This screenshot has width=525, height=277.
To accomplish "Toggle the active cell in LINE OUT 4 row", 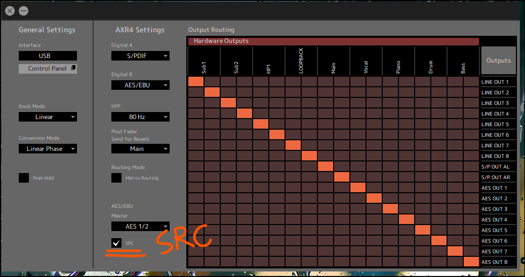I will pyautogui.click(x=245, y=114).
